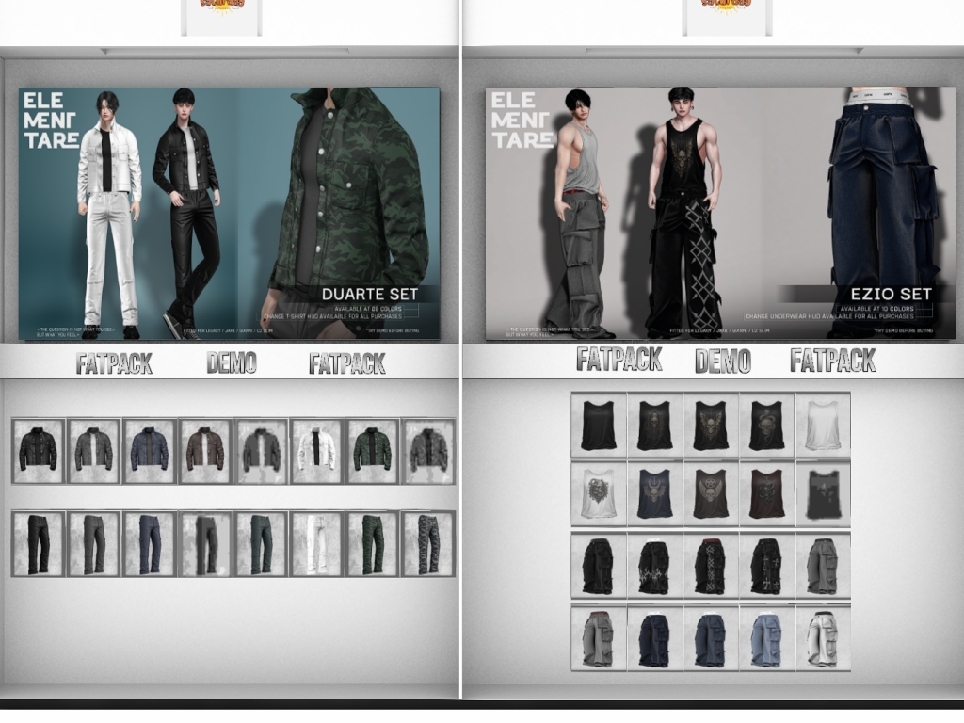This screenshot has height=723, width=964.
Task: Pick the navy bat-skull Ezio tank top
Action: tap(654, 493)
